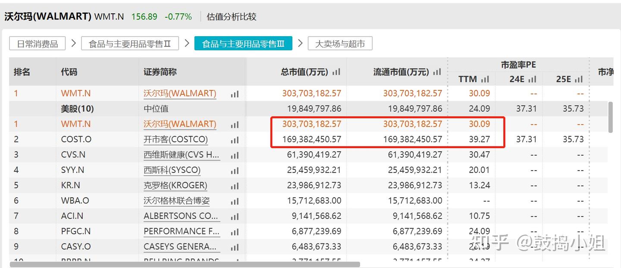The width and height of the screenshot is (621, 268).
Task: Click chart icon next to 总市值(万元) header
Action: coord(336,72)
